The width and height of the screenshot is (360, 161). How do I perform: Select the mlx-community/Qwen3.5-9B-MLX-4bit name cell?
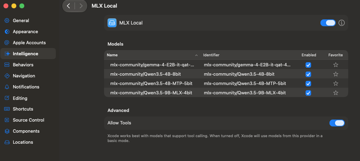click(x=151, y=93)
